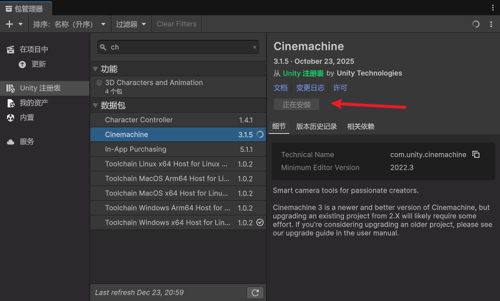Collapse the 功能 section
The image size is (500, 301).
(x=95, y=69)
